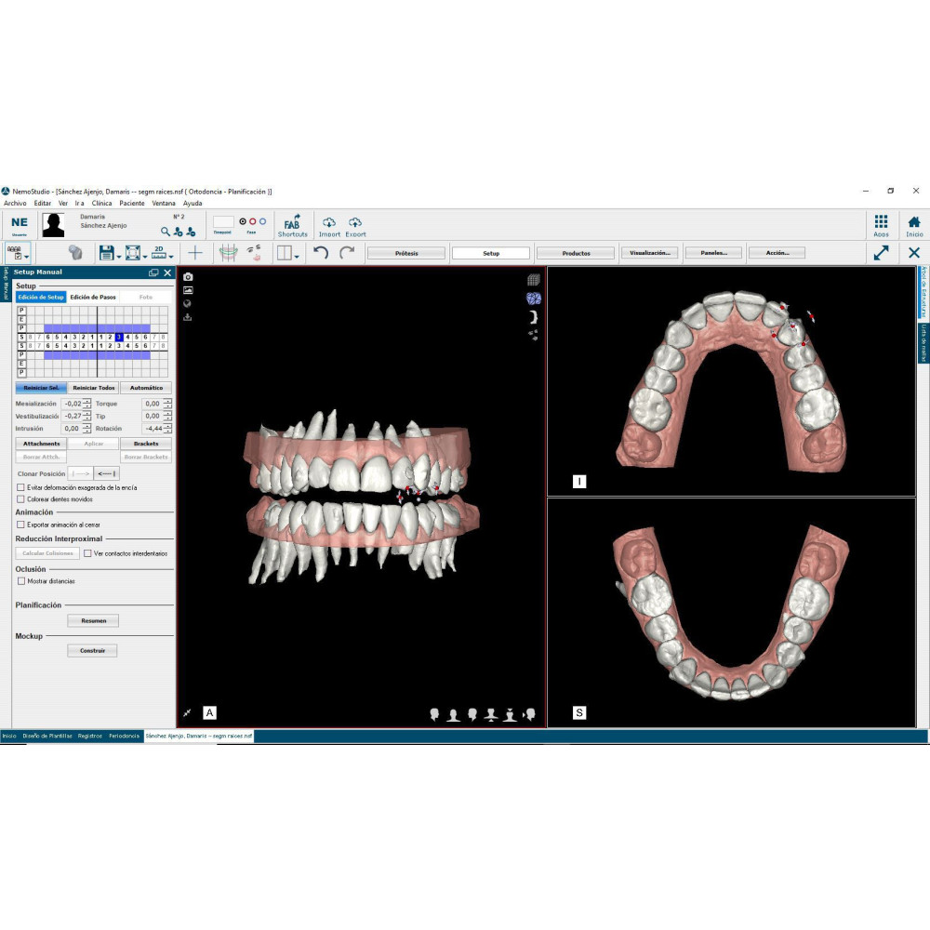Open the split layout dropdown arrow
The height and width of the screenshot is (930, 930).
click(x=297, y=257)
